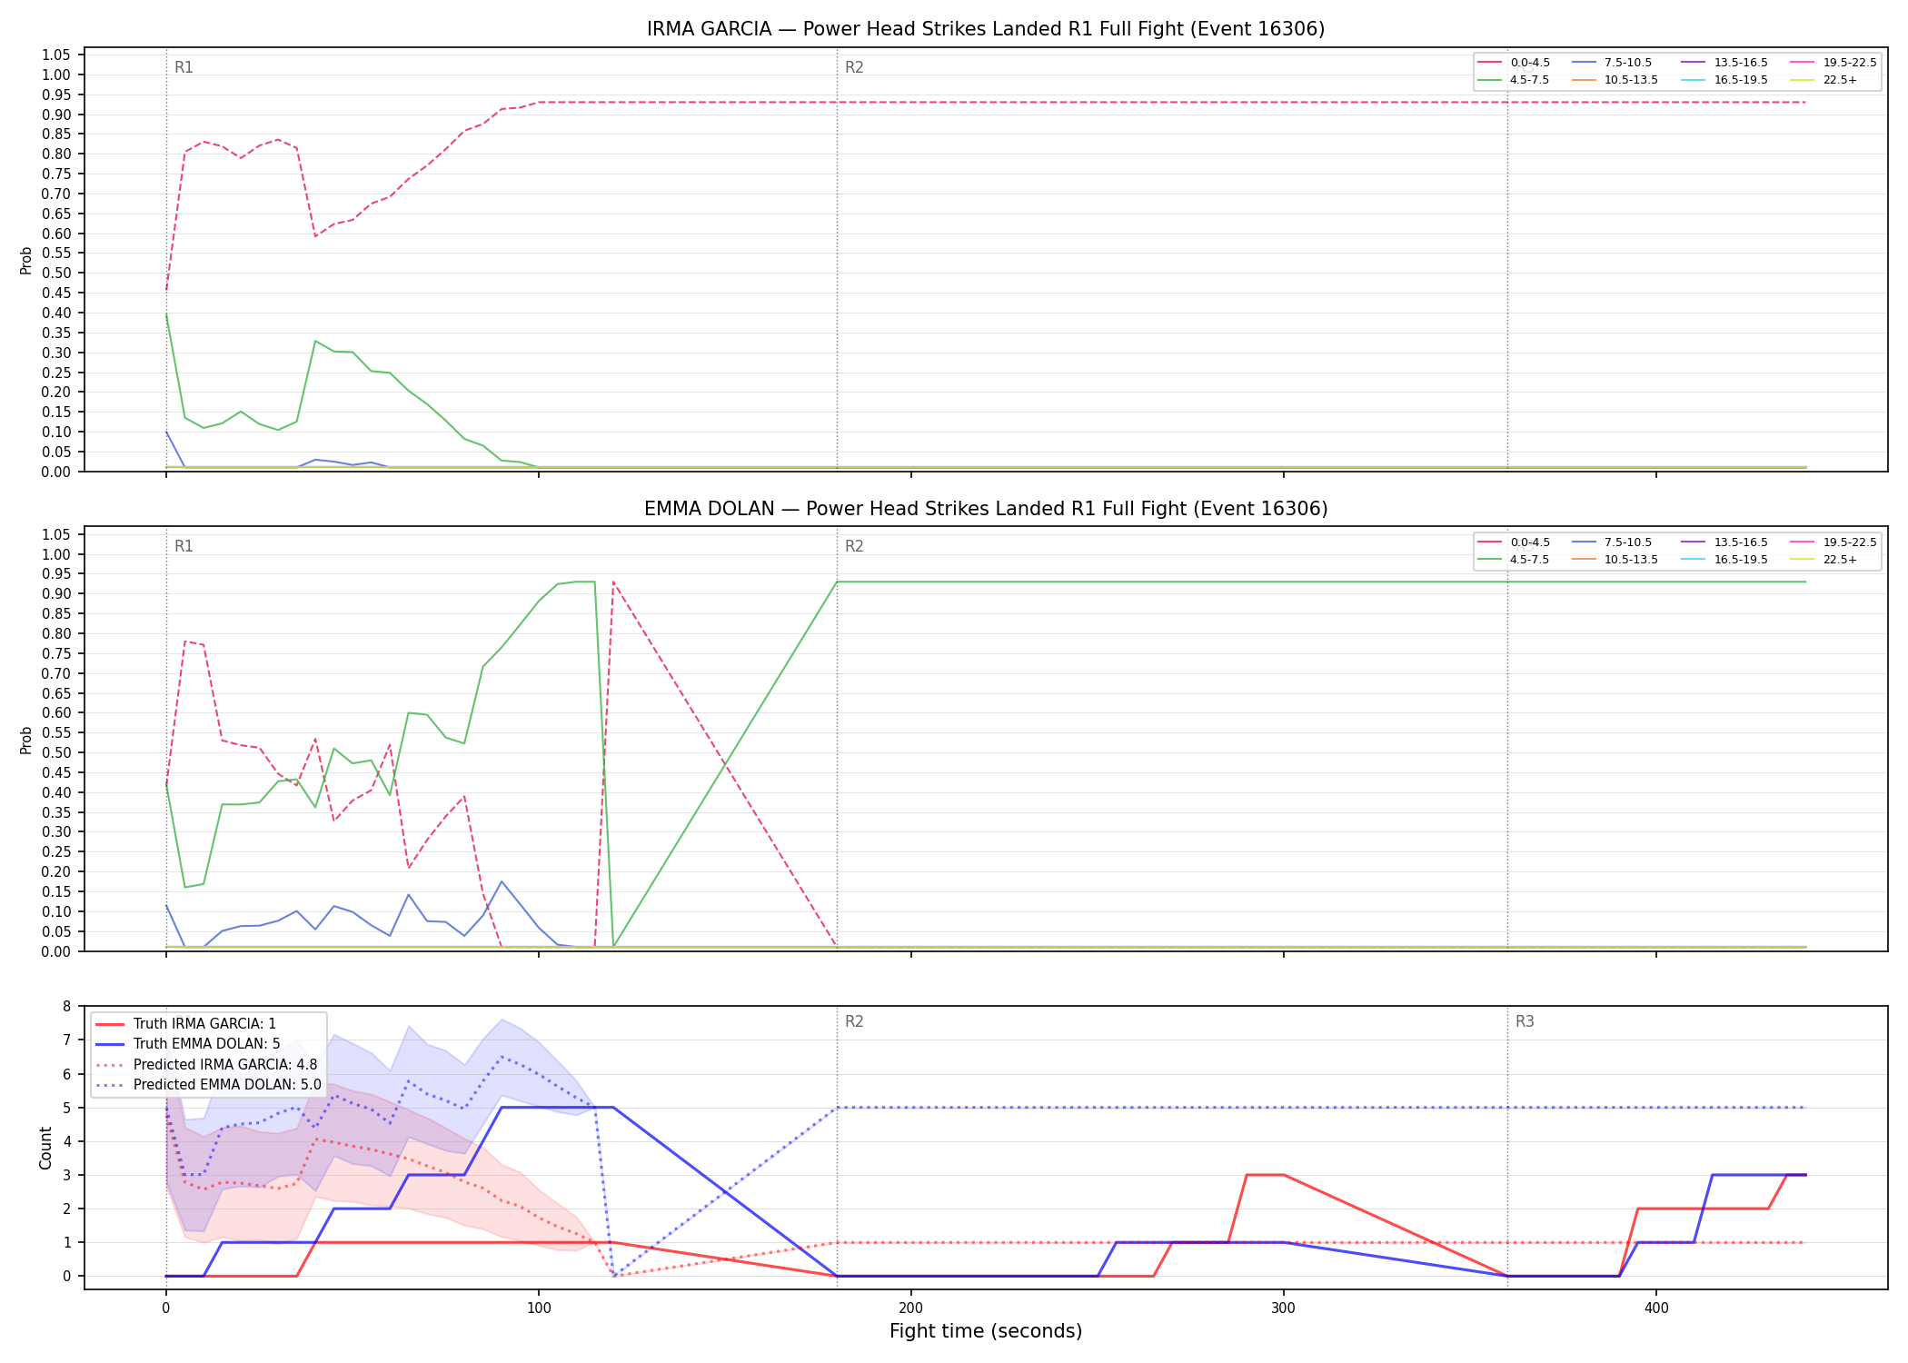Click the 1.05 tick label in the IRMA GARCIA chart

pos(56,55)
